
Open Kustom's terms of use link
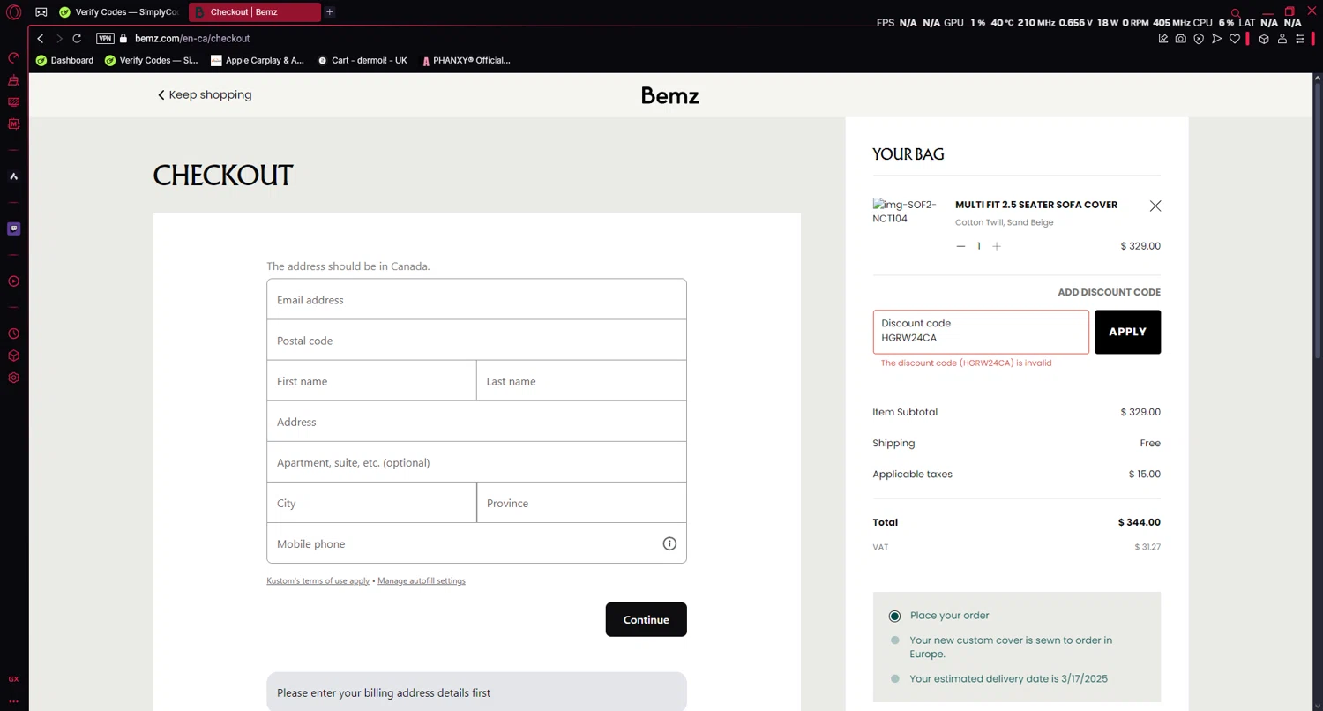(318, 580)
